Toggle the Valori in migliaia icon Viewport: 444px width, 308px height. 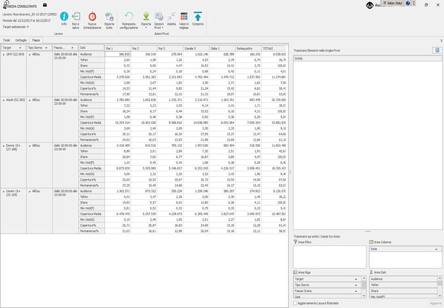[x=184, y=17]
